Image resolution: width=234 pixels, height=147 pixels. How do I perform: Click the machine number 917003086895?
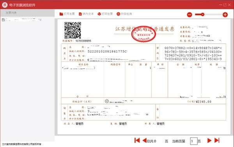pos(83,41)
